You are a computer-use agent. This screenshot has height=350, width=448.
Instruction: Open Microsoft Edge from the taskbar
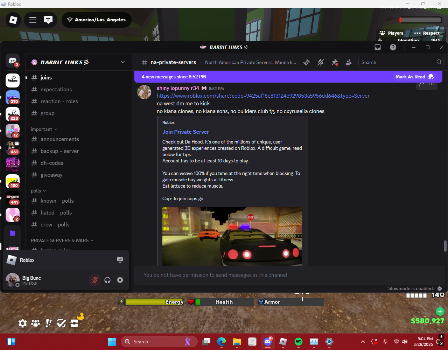click(x=222, y=342)
